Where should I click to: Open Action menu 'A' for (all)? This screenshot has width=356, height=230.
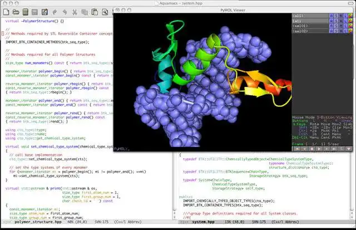click(x=332, y=16)
